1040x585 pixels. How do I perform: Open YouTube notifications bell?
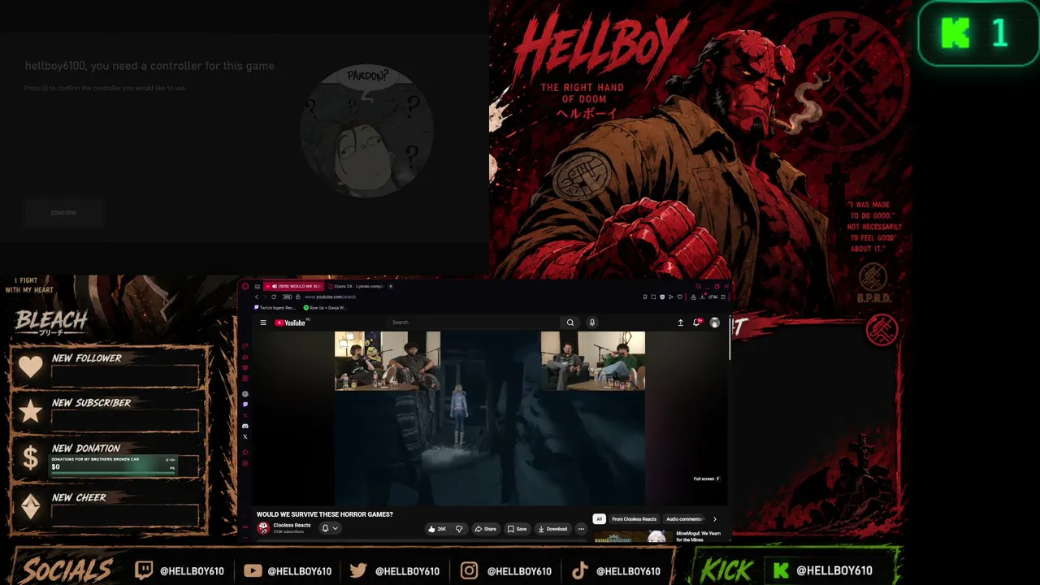click(x=697, y=323)
